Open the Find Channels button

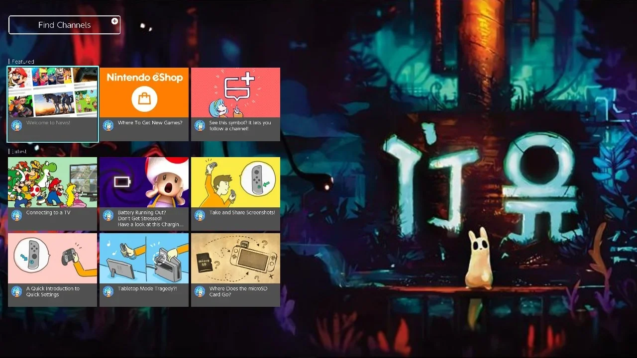point(64,25)
